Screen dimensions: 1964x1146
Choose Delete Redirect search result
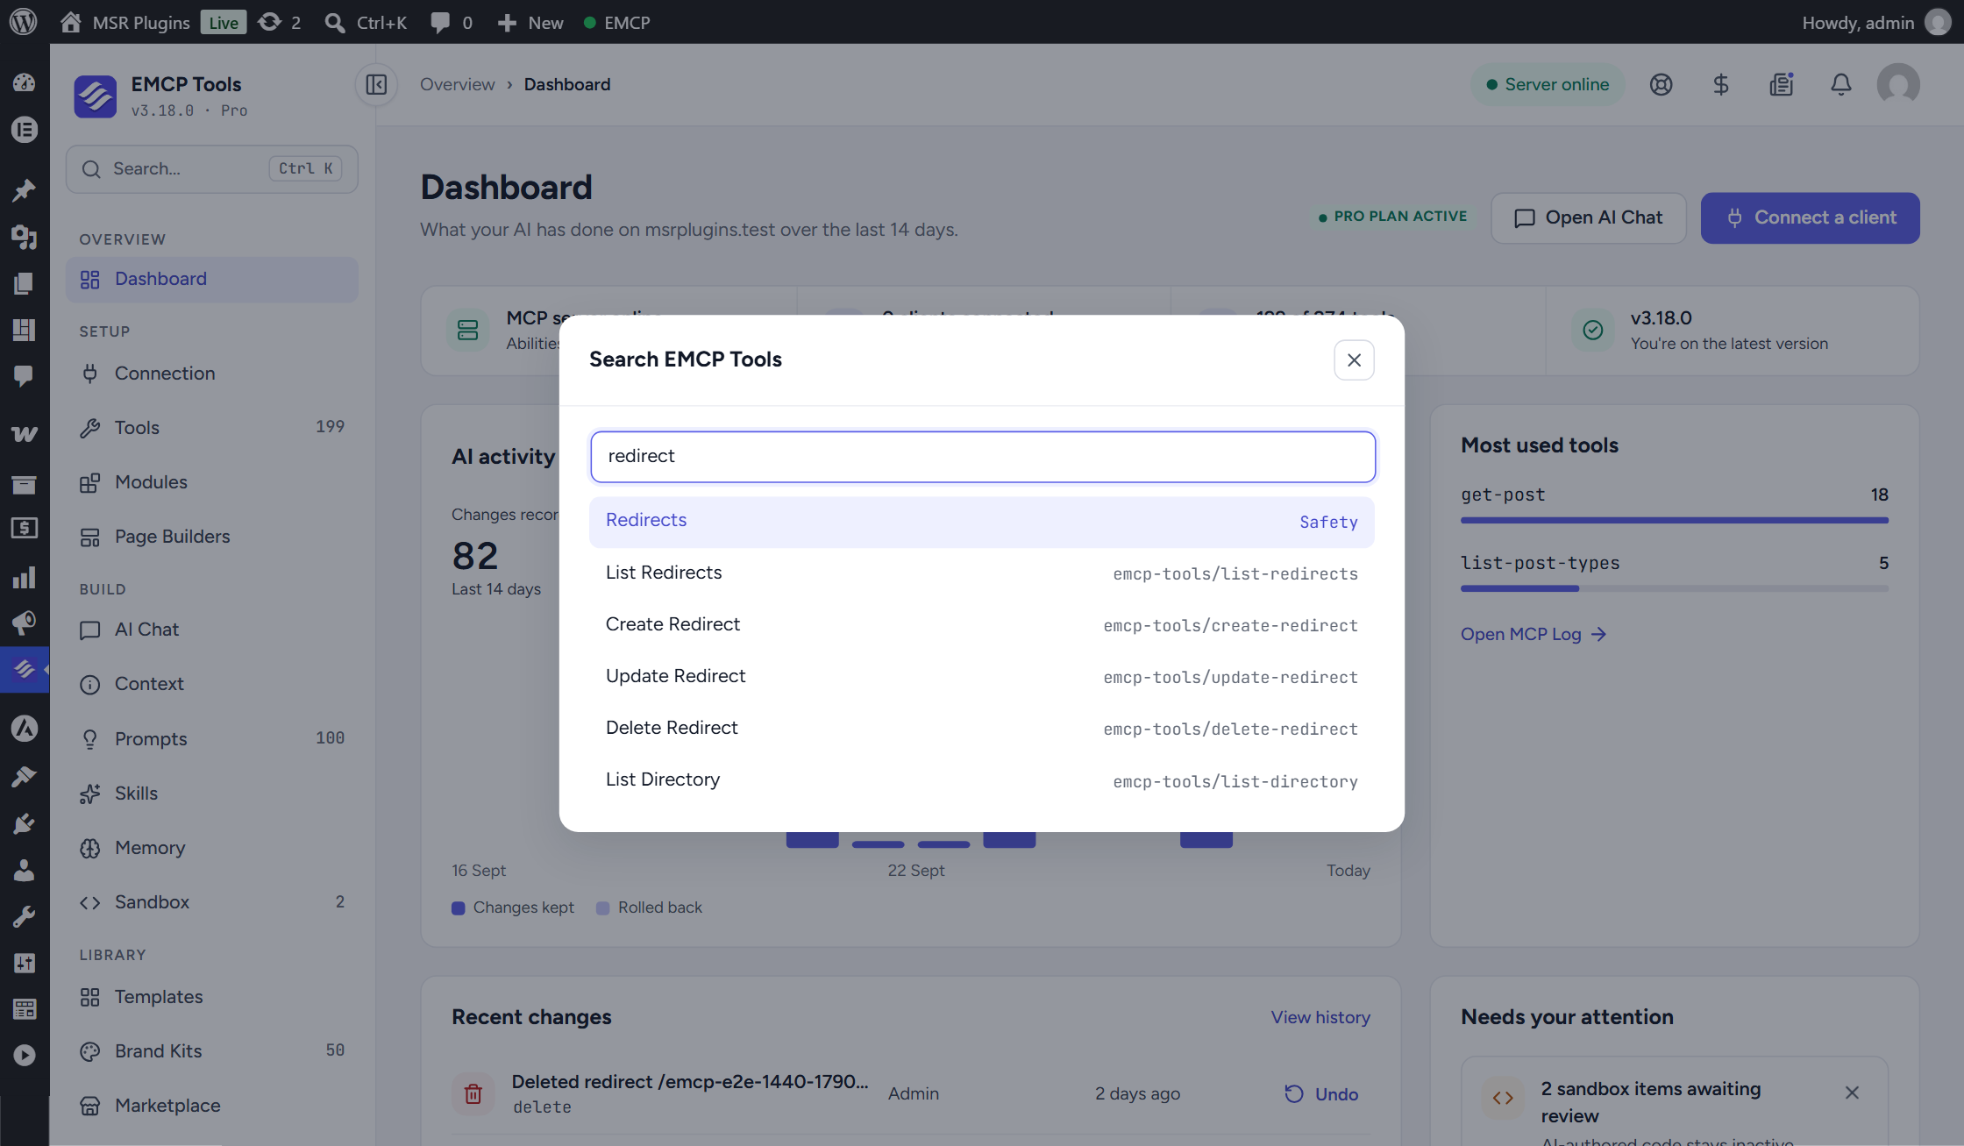pyautogui.click(x=981, y=729)
